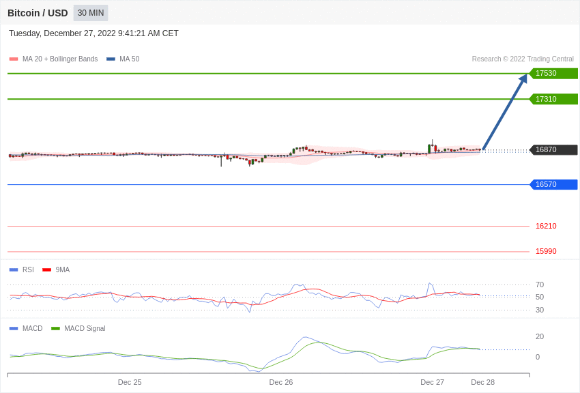Click the RSI legend blue swatch
The height and width of the screenshot is (393, 580).
pyautogui.click(x=14, y=270)
